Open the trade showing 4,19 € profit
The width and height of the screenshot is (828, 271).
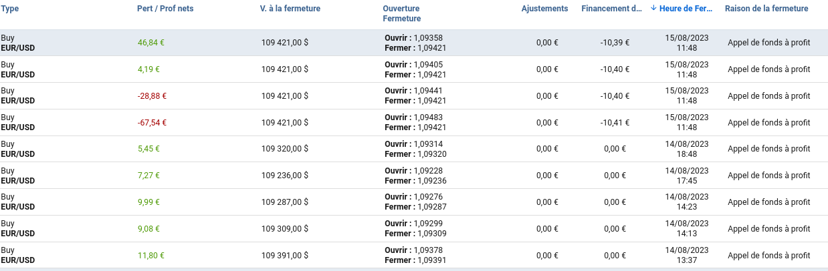tap(148, 69)
